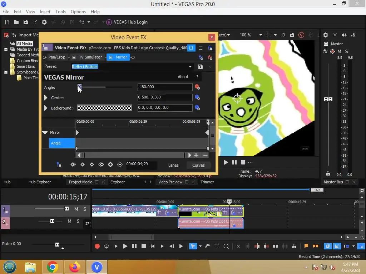Image resolution: width=366 pixels, height=274 pixels.
Task: Open preview quality percent dropdown
Action: tap(261, 35)
